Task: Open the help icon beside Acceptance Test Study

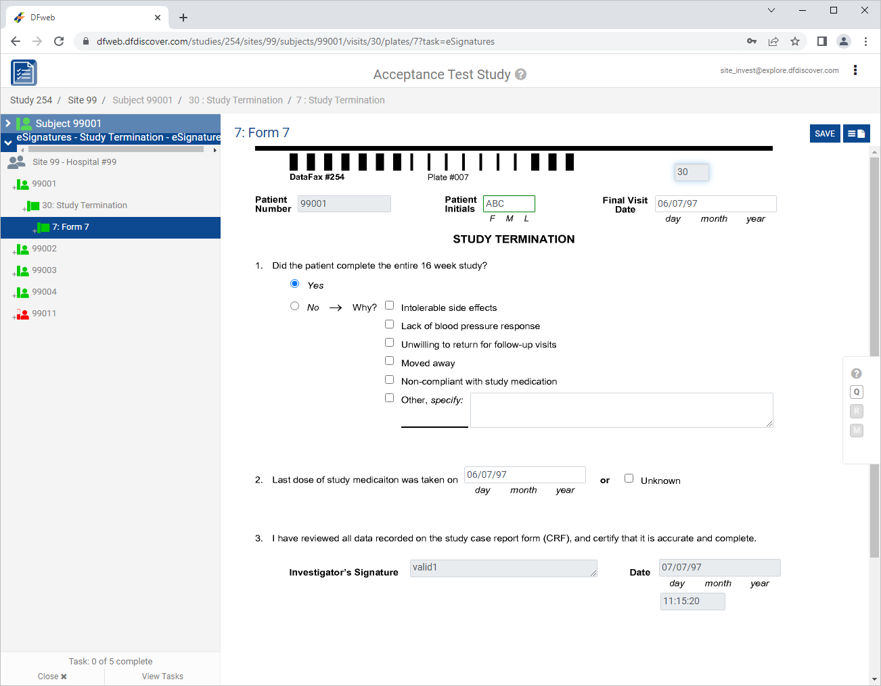Action: pos(520,74)
